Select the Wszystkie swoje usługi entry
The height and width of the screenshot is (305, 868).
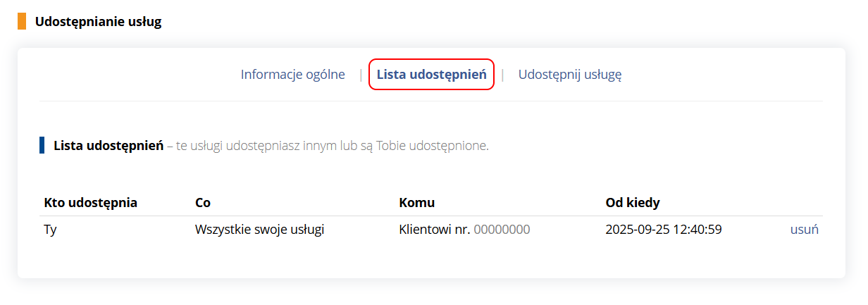(259, 229)
